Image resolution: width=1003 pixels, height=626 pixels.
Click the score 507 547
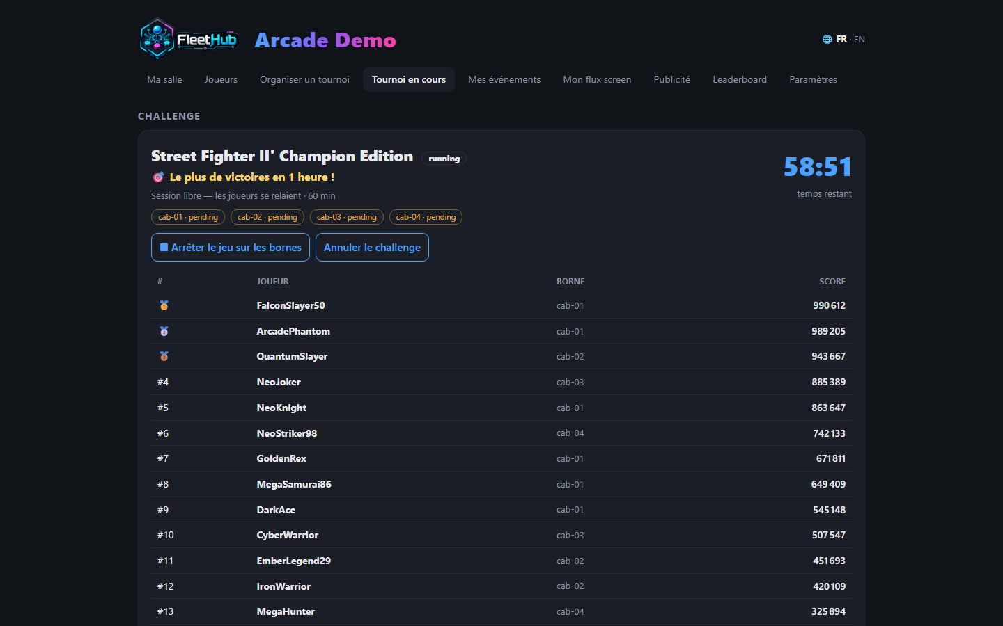[828, 535]
